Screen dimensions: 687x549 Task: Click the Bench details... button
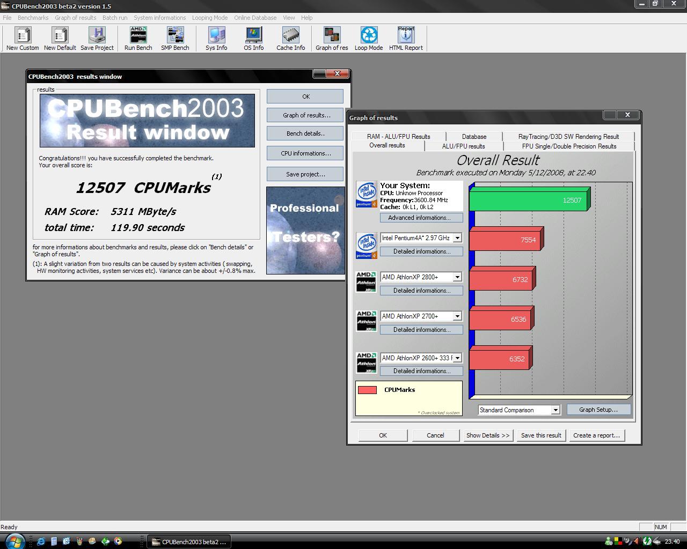[x=305, y=133]
